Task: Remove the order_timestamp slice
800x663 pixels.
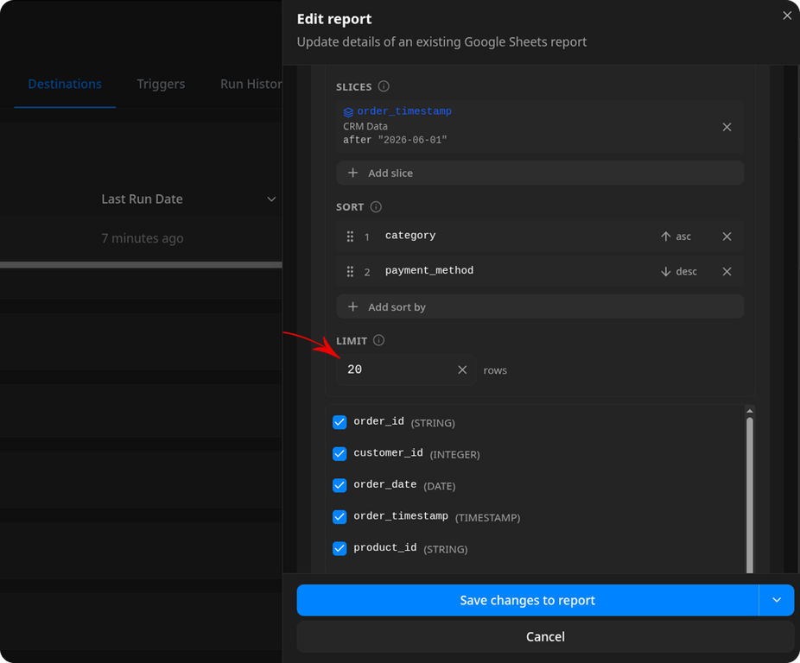Action: [727, 127]
